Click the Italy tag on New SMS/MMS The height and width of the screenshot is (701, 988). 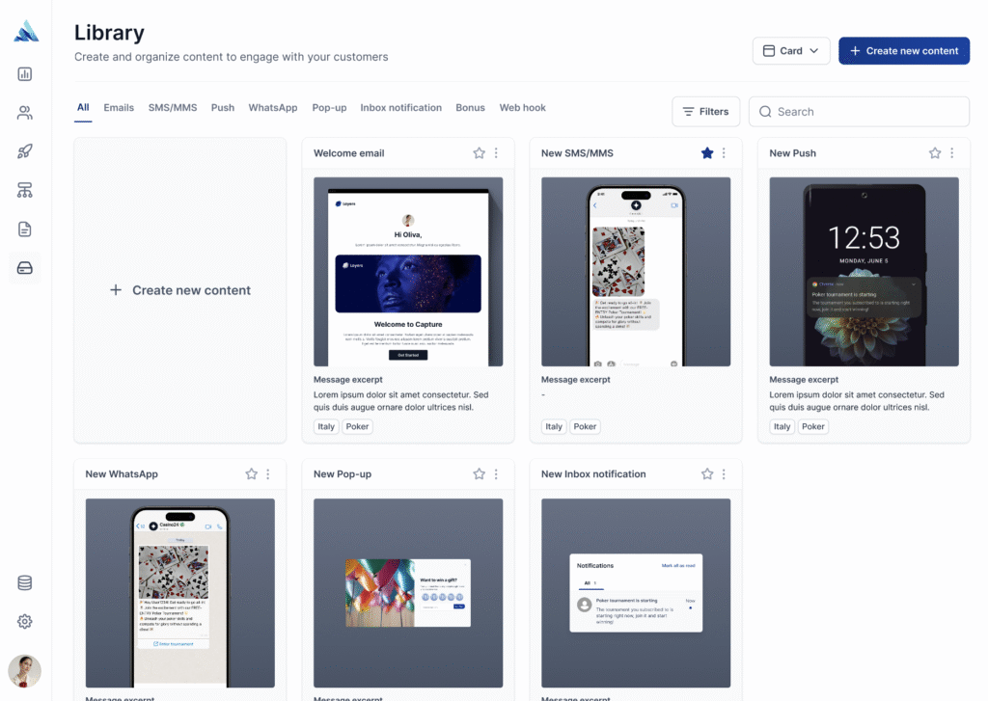[554, 426]
